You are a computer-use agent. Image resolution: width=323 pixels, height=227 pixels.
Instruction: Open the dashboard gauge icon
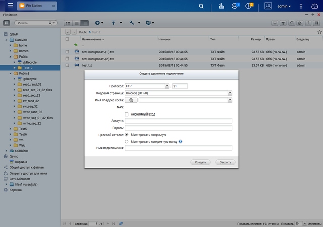click(x=314, y=6)
